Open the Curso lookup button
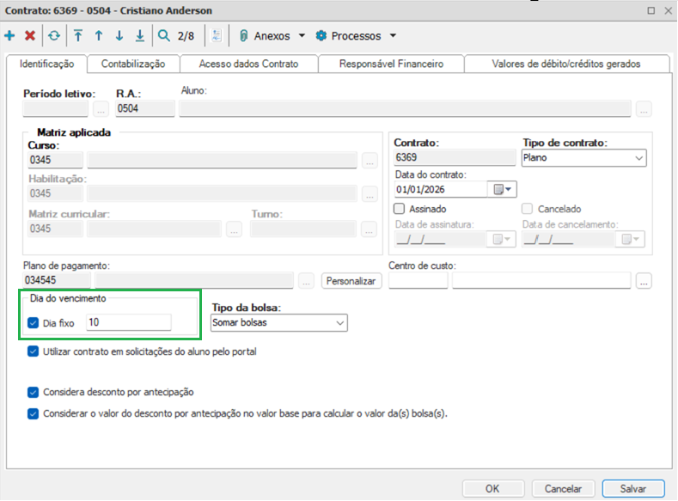Screen dimensions: 678x501 pos(370,161)
